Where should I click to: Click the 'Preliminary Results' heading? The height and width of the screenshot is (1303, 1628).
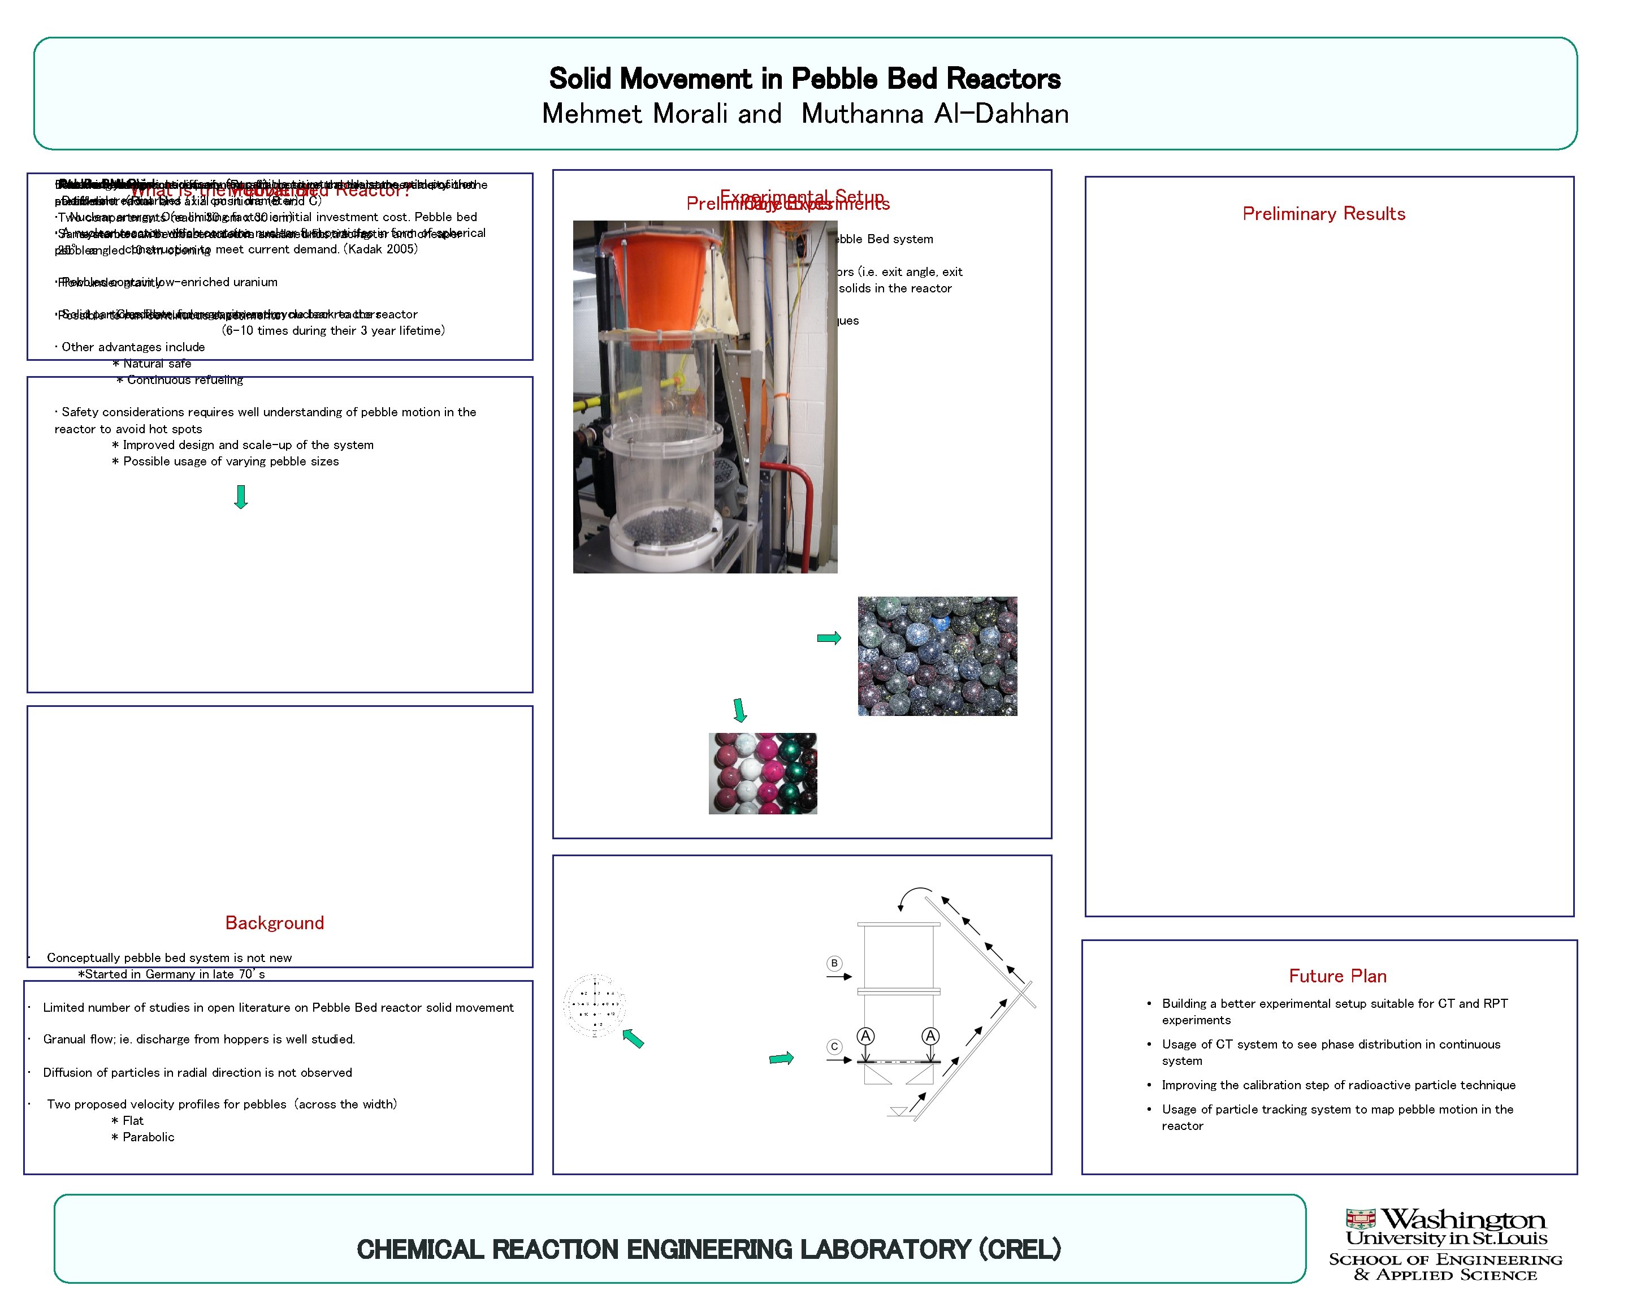[1324, 214]
